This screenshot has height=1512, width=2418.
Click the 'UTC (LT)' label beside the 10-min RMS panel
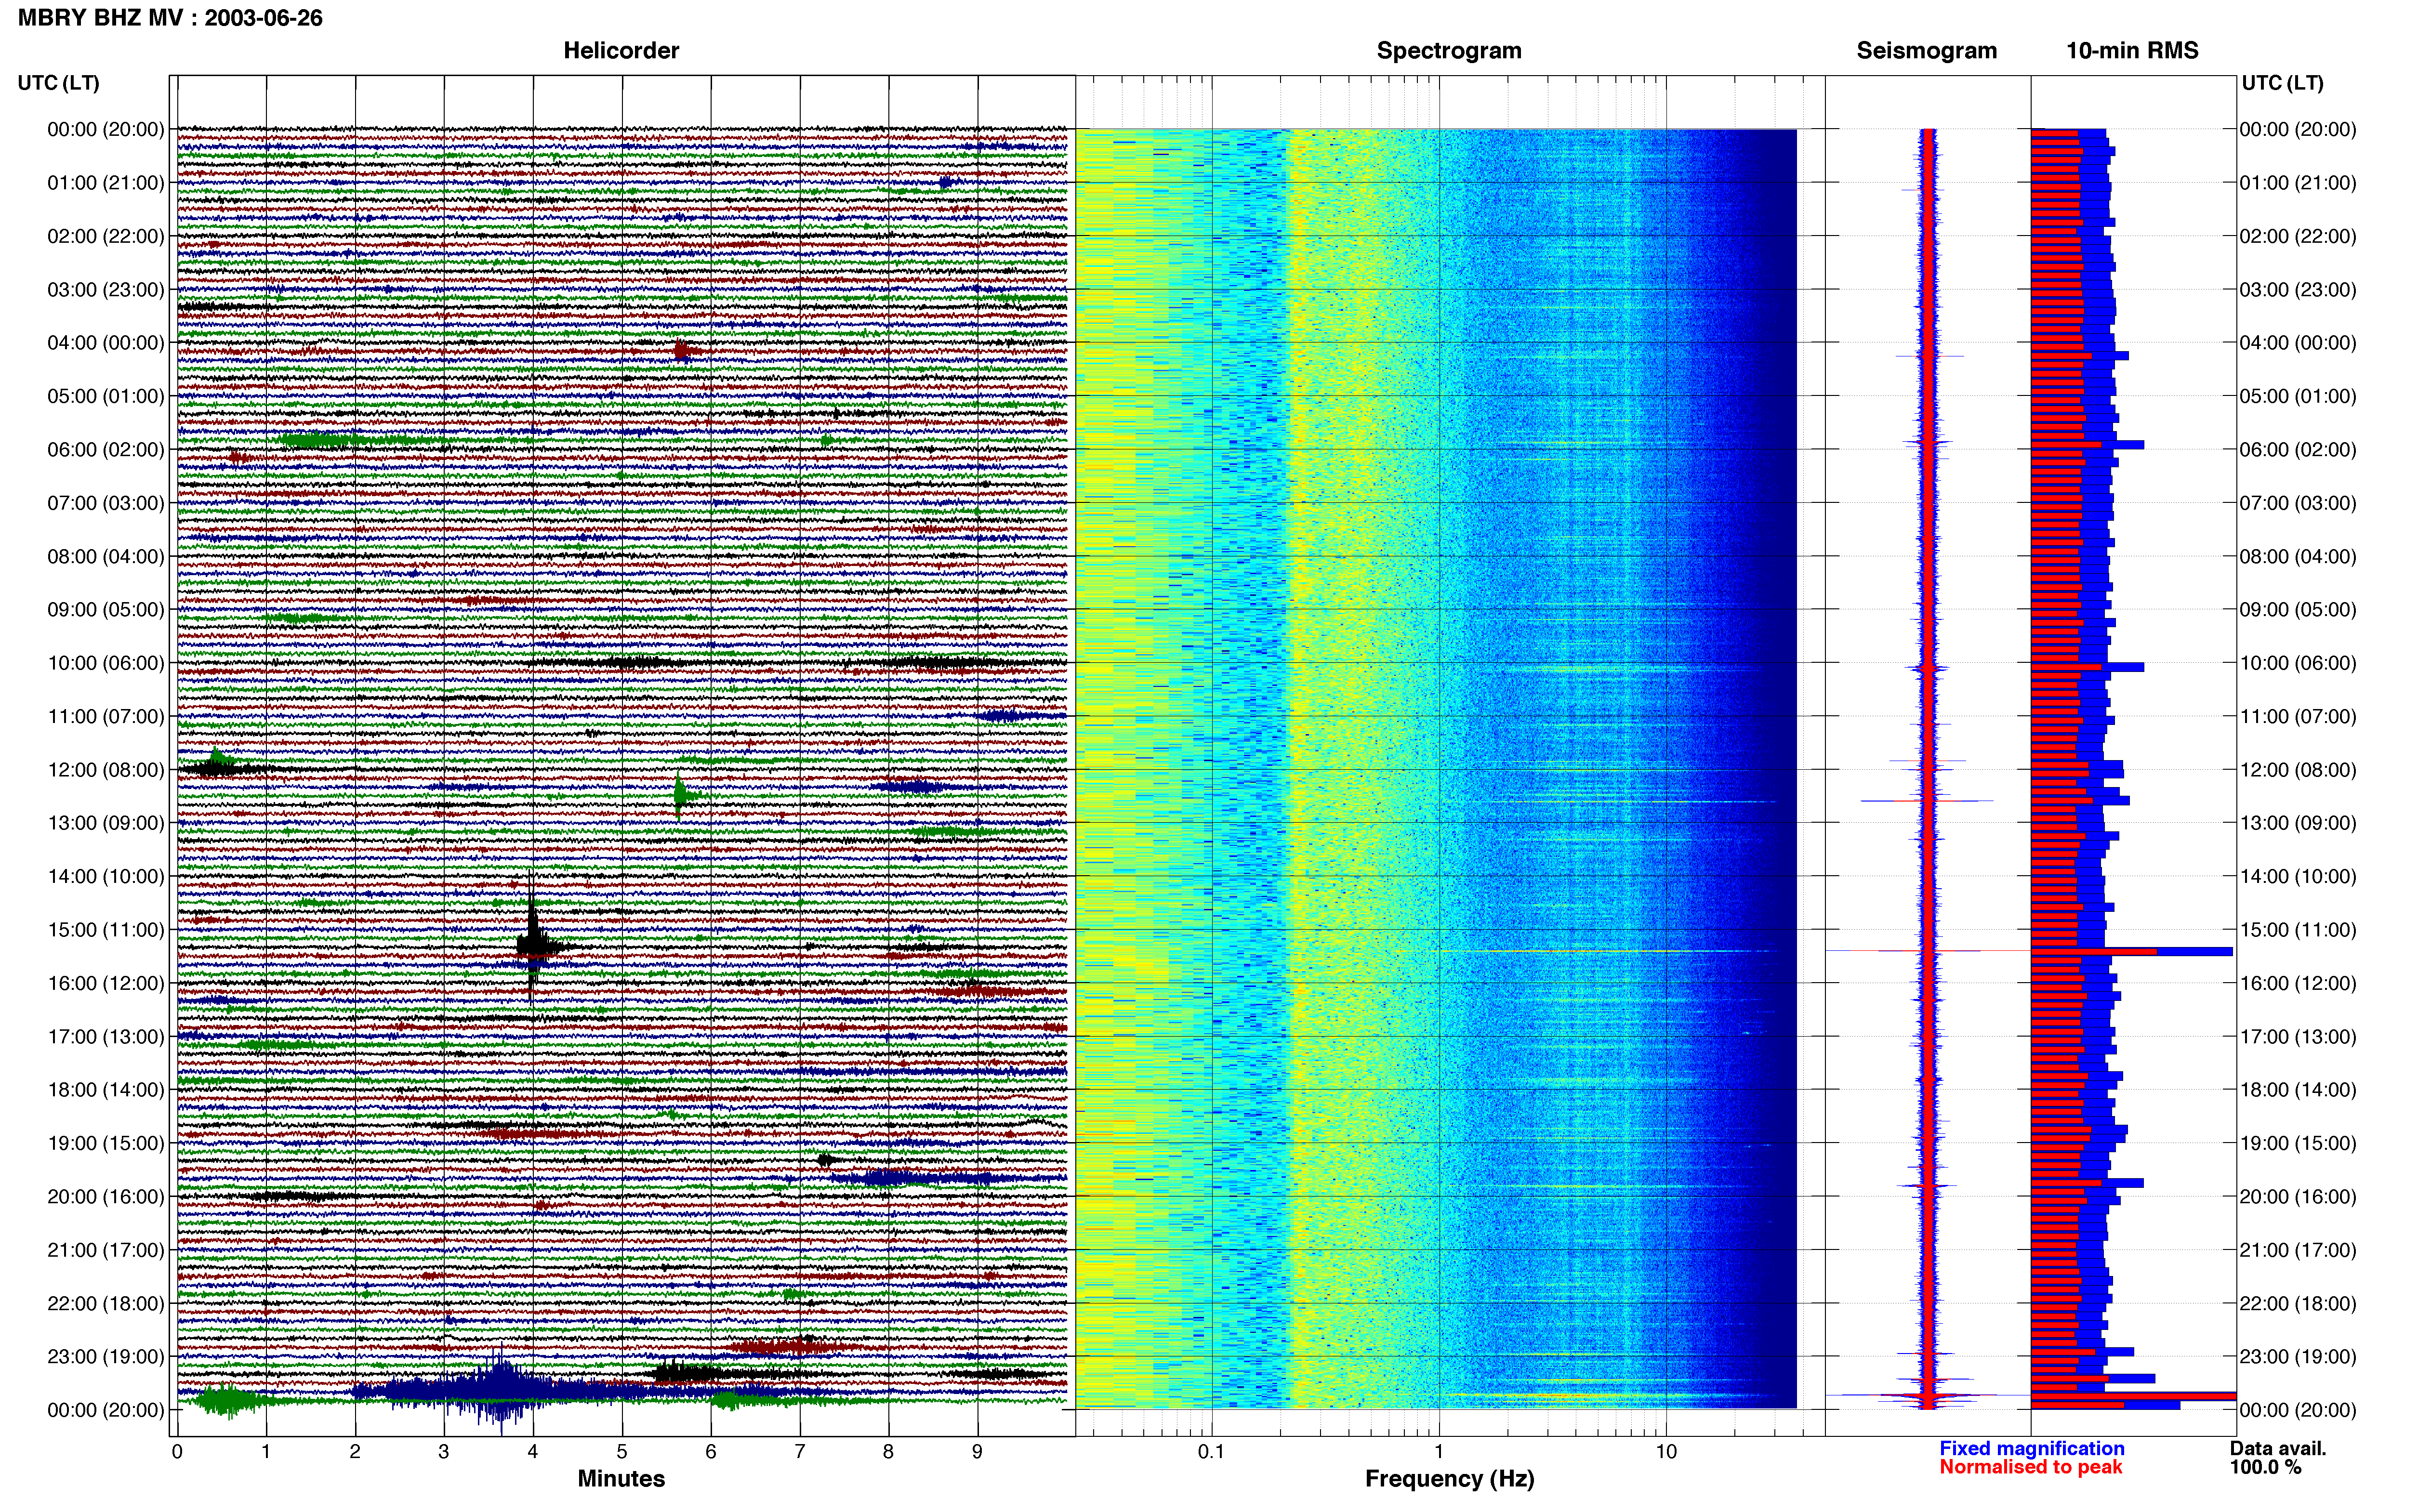coord(2282,82)
